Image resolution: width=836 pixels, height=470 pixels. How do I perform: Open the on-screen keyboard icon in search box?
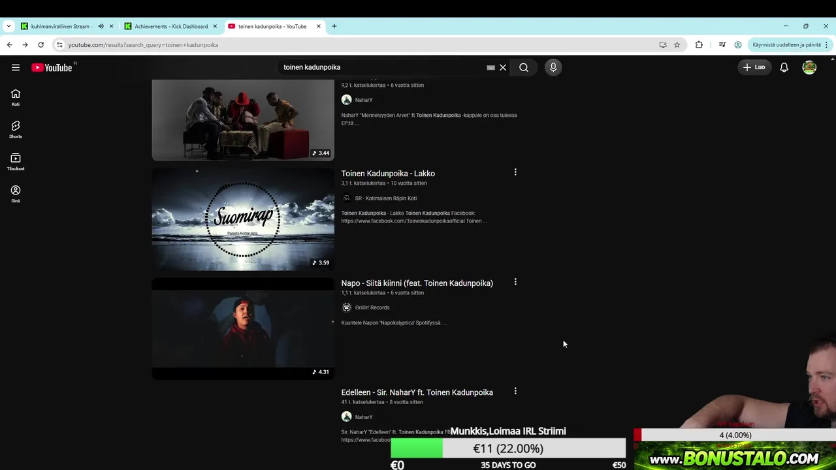tap(490, 67)
